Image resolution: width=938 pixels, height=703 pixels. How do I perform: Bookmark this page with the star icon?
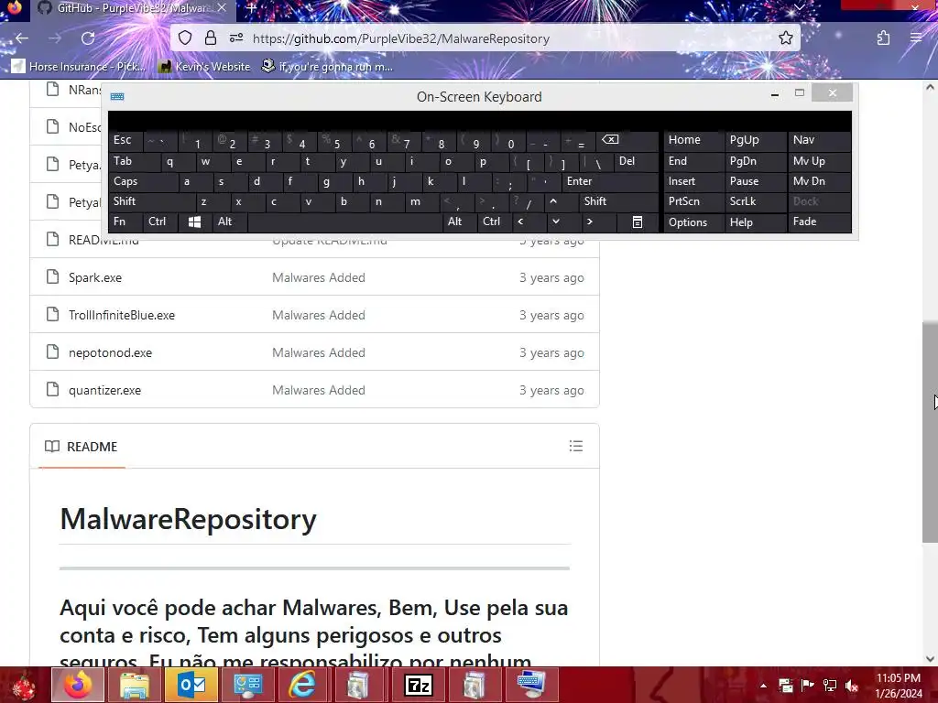click(785, 38)
